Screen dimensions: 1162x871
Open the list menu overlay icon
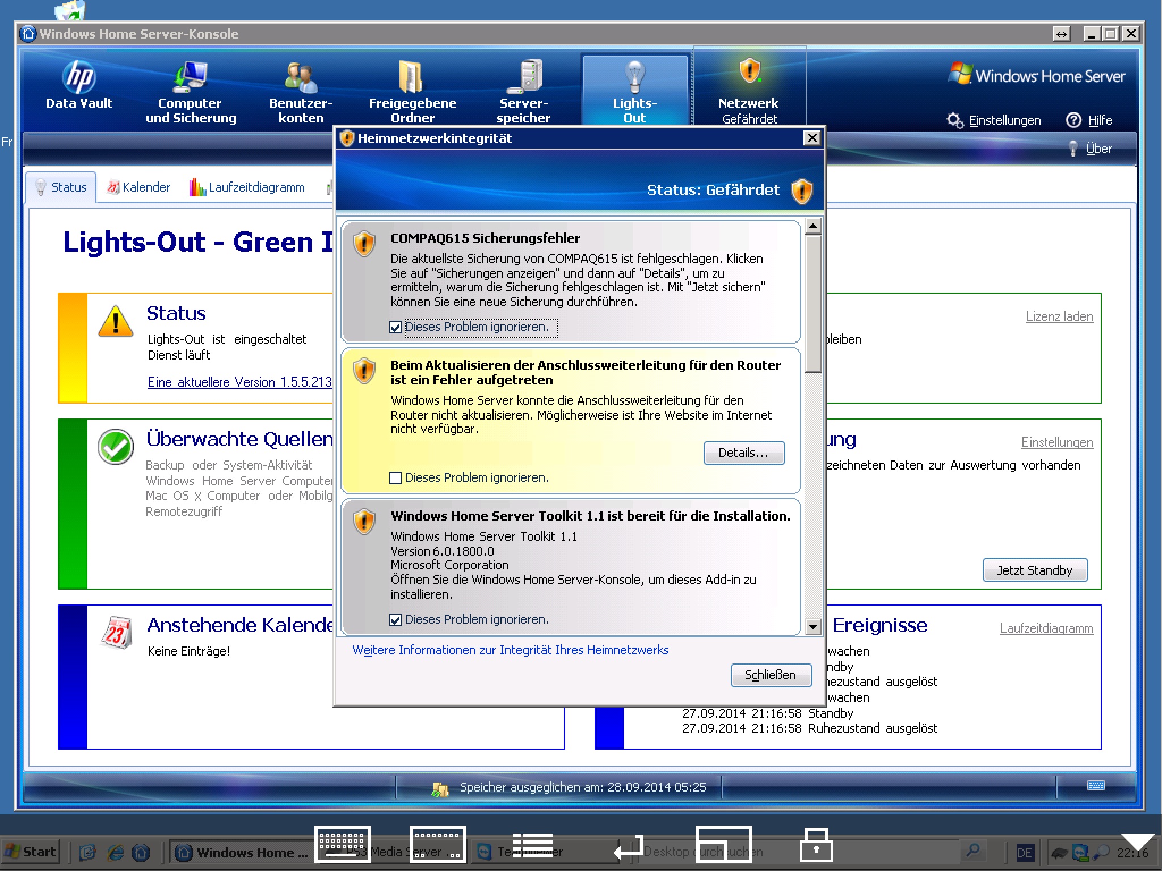click(x=533, y=844)
